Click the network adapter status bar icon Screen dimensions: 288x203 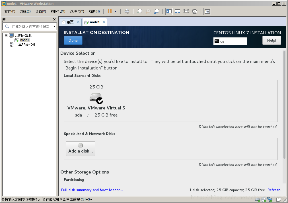coord(270,199)
